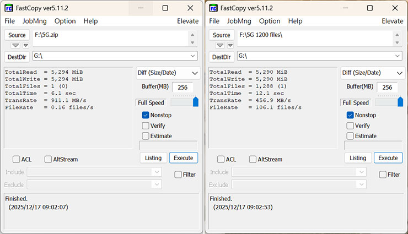The height and width of the screenshot is (234, 408).
Task: Click timestamp (2025/12/17 09:02:53) in right log
Action: pos(243,207)
